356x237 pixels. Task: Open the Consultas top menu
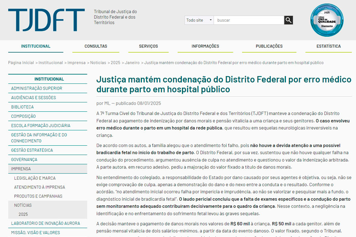pos(96,46)
